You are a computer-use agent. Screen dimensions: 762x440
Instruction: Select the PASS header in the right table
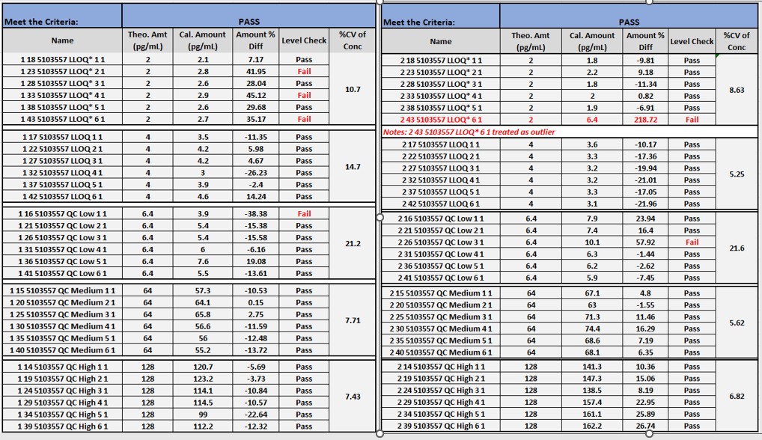629,22
